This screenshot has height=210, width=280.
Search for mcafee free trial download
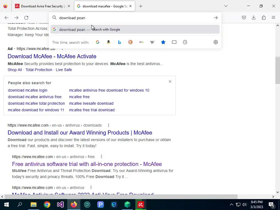pyautogui.click(x=92, y=110)
